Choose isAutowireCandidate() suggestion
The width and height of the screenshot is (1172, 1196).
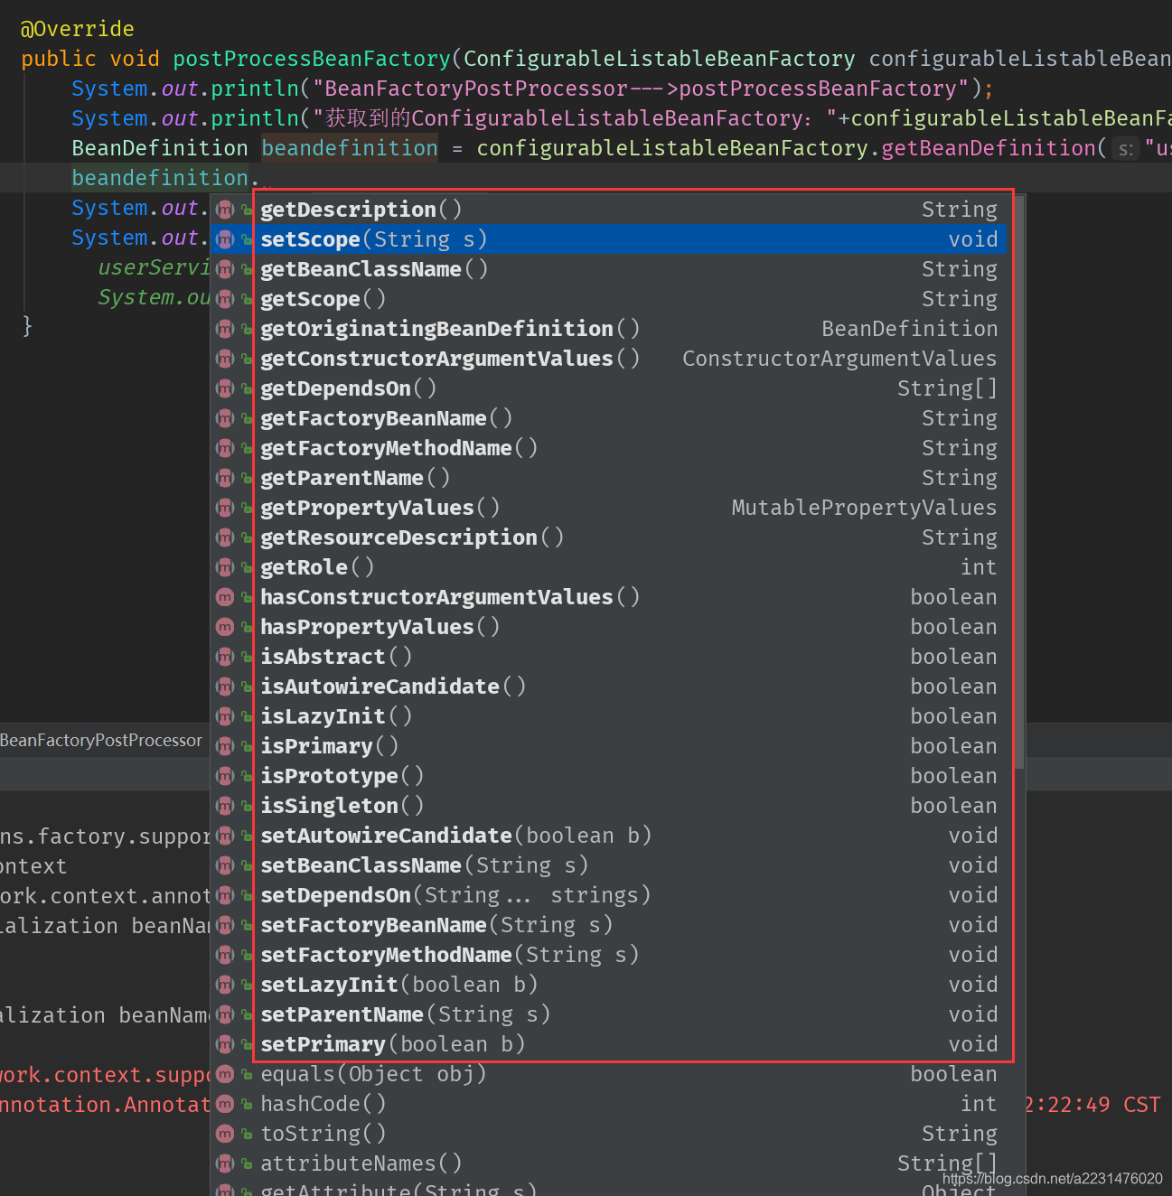click(x=610, y=687)
